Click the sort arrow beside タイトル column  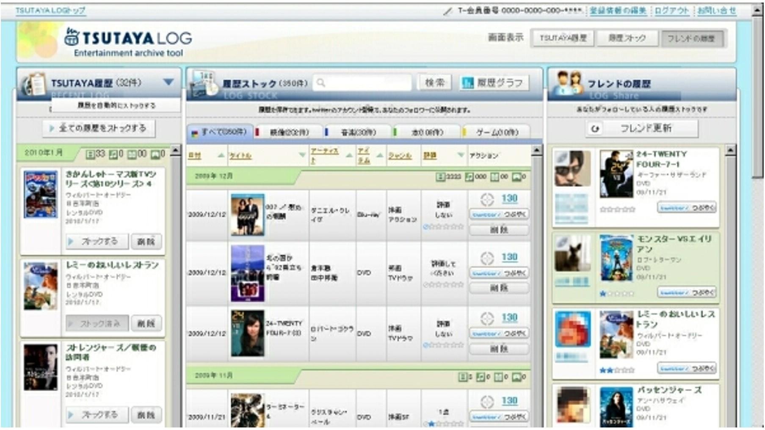point(302,155)
